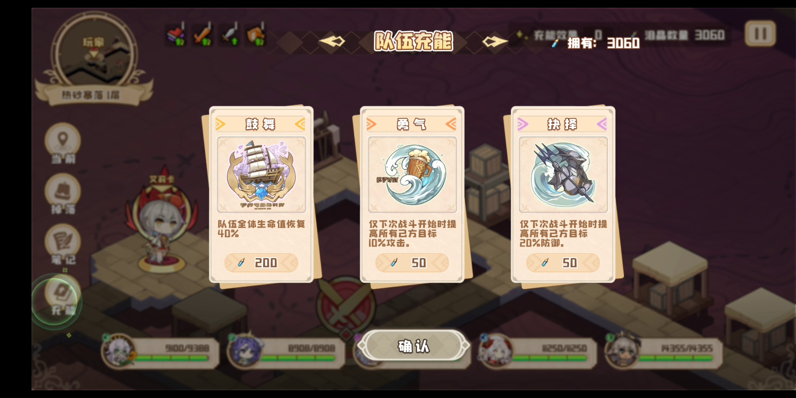
Task: Select the 勇气 beer mug card image
Action: [412, 175]
